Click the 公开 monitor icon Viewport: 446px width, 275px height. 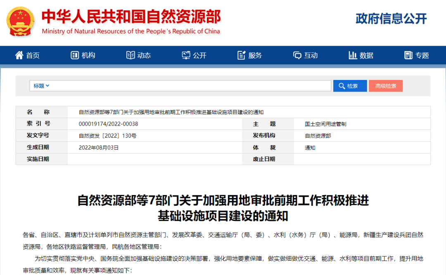point(186,55)
